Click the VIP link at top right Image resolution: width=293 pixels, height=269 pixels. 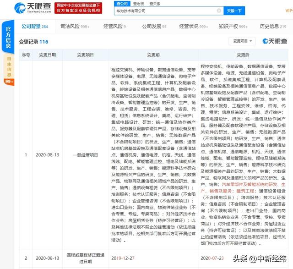(289, 11)
